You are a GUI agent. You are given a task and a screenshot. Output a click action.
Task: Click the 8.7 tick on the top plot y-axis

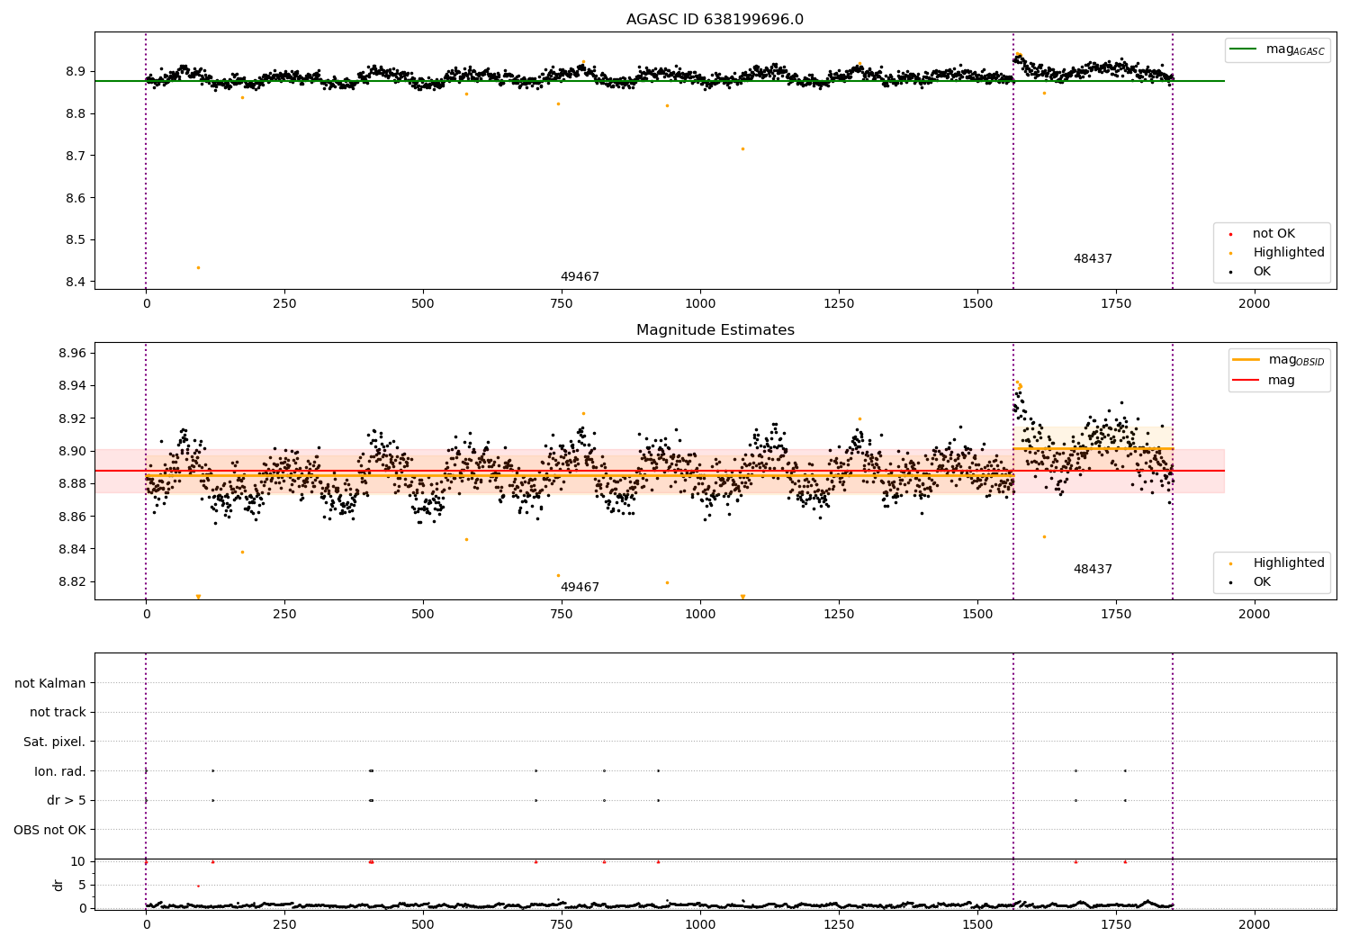click(76, 157)
